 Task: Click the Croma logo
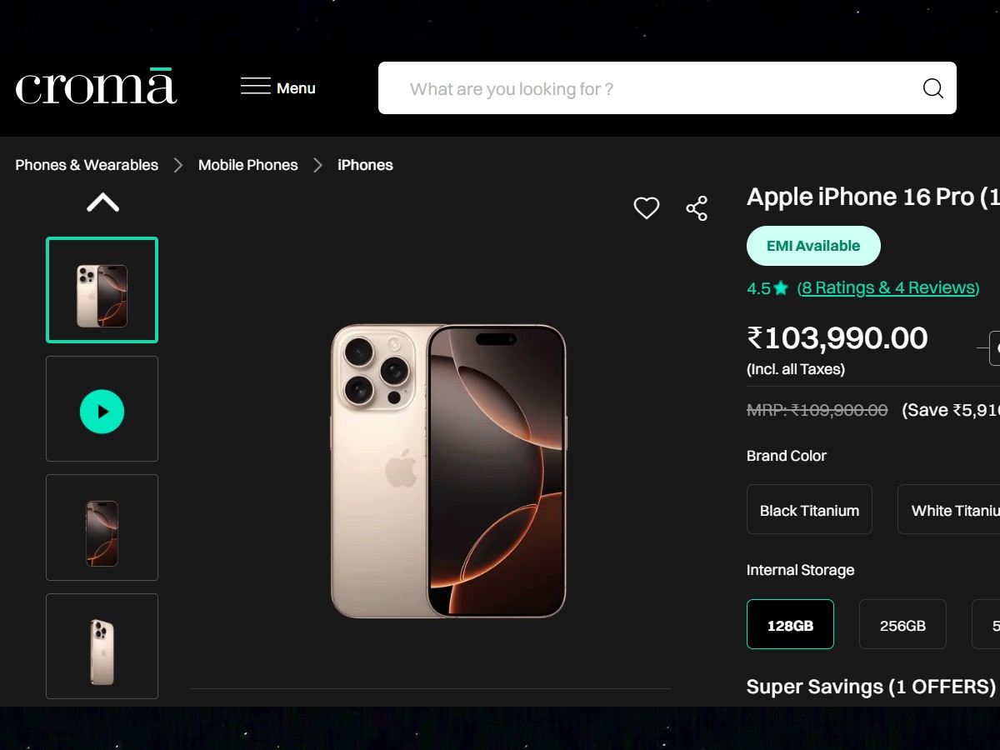[96, 87]
